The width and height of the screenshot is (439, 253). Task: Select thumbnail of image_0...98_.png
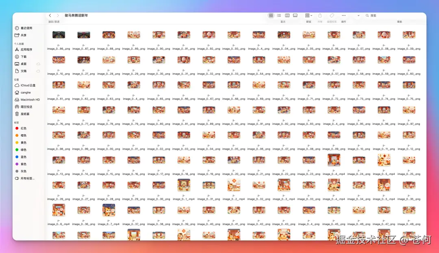click(59, 135)
